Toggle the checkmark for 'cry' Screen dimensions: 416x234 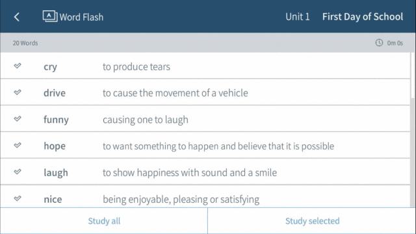point(18,66)
